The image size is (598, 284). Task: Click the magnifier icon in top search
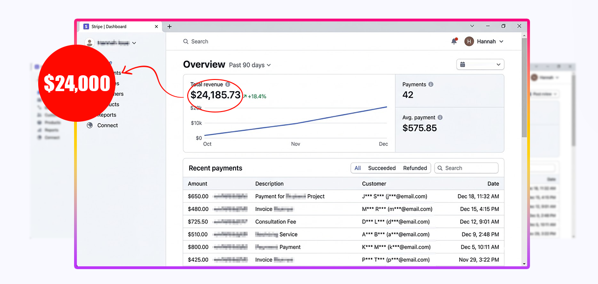(x=186, y=41)
